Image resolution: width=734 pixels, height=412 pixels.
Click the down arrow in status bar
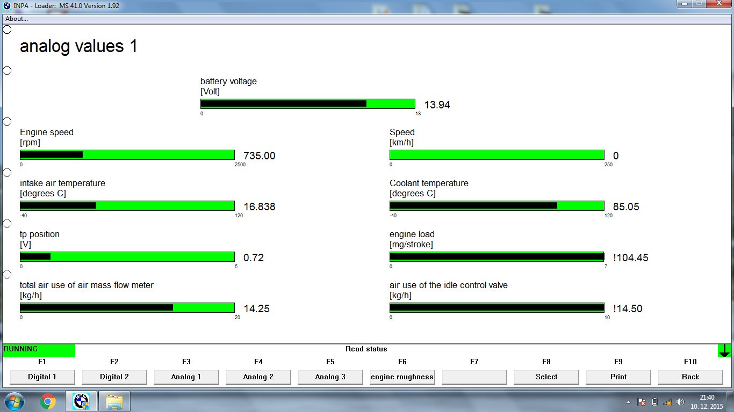coord(724,351)
